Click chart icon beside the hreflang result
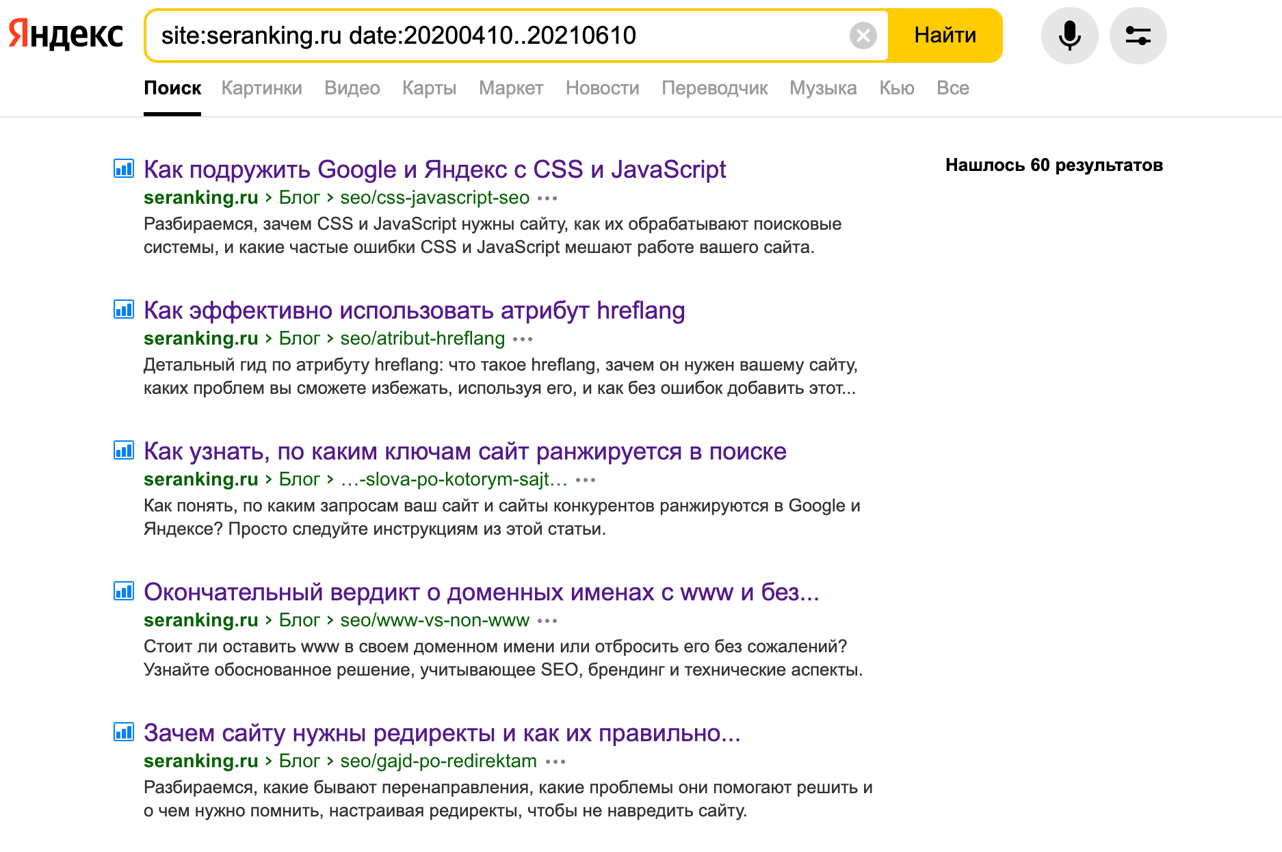Screen dimensions: 1282x852 [124, 309]
